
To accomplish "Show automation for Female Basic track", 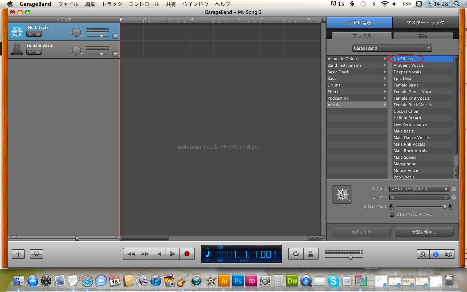I will [115, 54].
